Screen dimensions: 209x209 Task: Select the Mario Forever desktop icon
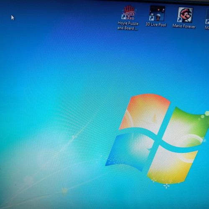[x=186, y=15]
